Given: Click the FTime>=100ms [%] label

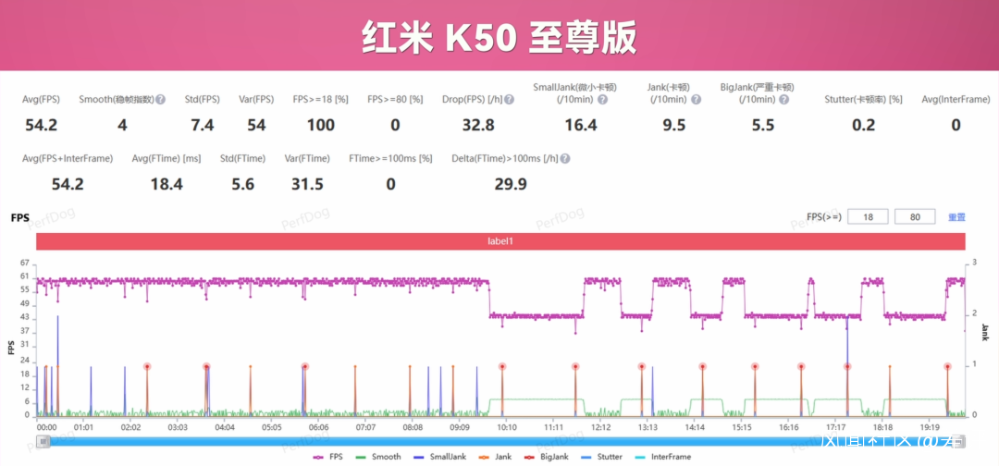Looking at the screenshot, I should [390, 159].
